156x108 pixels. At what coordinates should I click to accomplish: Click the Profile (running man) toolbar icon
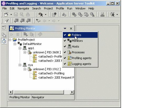coord(41,14)
